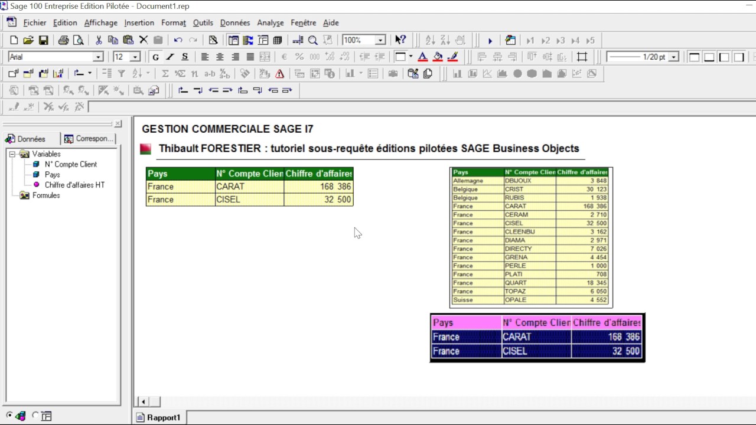This screenshot has width=756, height=425.
Task: Open a document via the folder icon
Action: click(x=28, y=40)
